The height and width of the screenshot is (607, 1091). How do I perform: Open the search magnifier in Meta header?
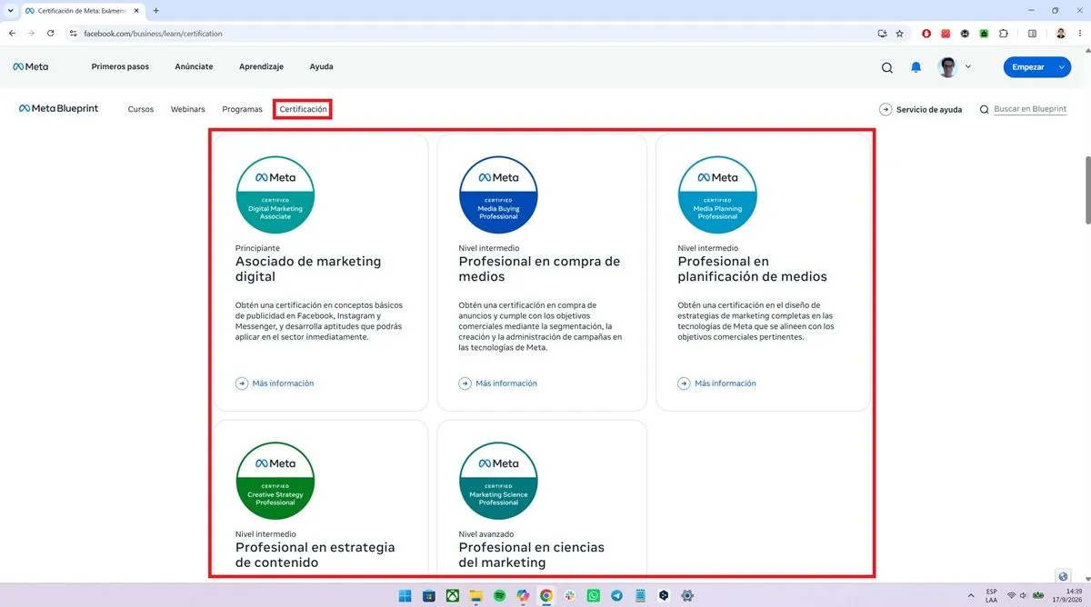pos(887,67)
